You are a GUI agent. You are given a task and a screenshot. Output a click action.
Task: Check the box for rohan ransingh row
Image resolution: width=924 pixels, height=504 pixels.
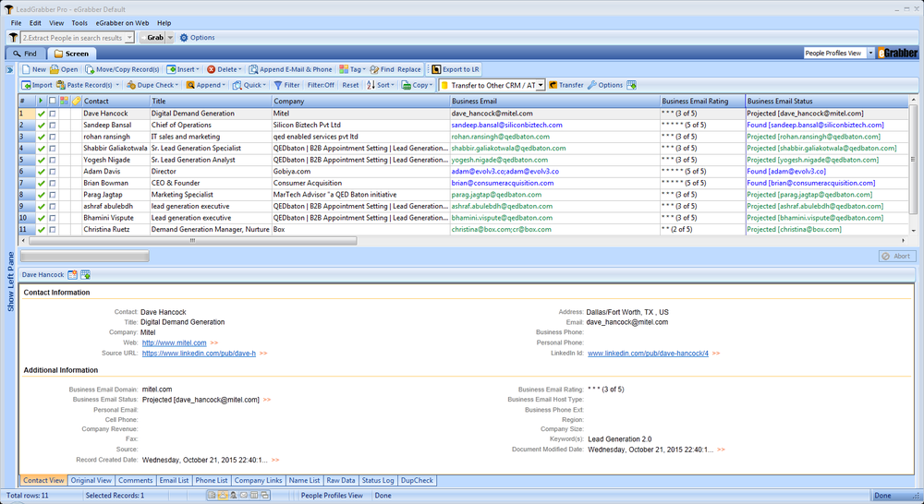tap(53, 137)
